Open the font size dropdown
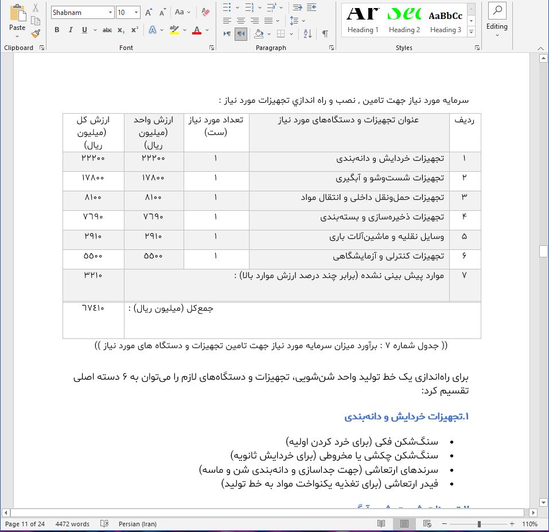Viewport: 549px width, 532px height. click(135, 12)
